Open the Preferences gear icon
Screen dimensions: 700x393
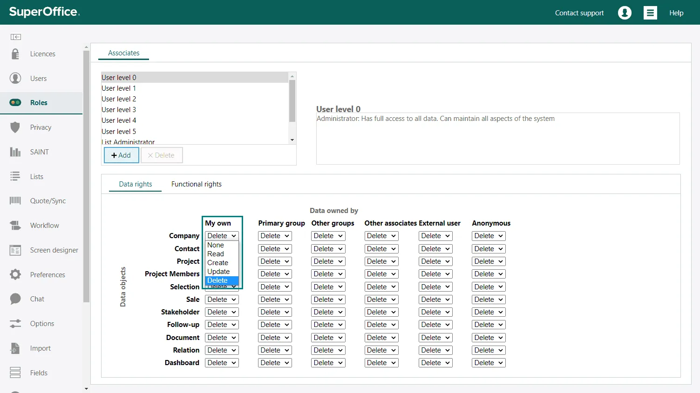pyautogui.click(x=15, y=274)
